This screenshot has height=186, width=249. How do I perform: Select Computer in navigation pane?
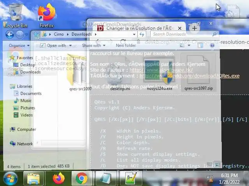pos(23,129)
